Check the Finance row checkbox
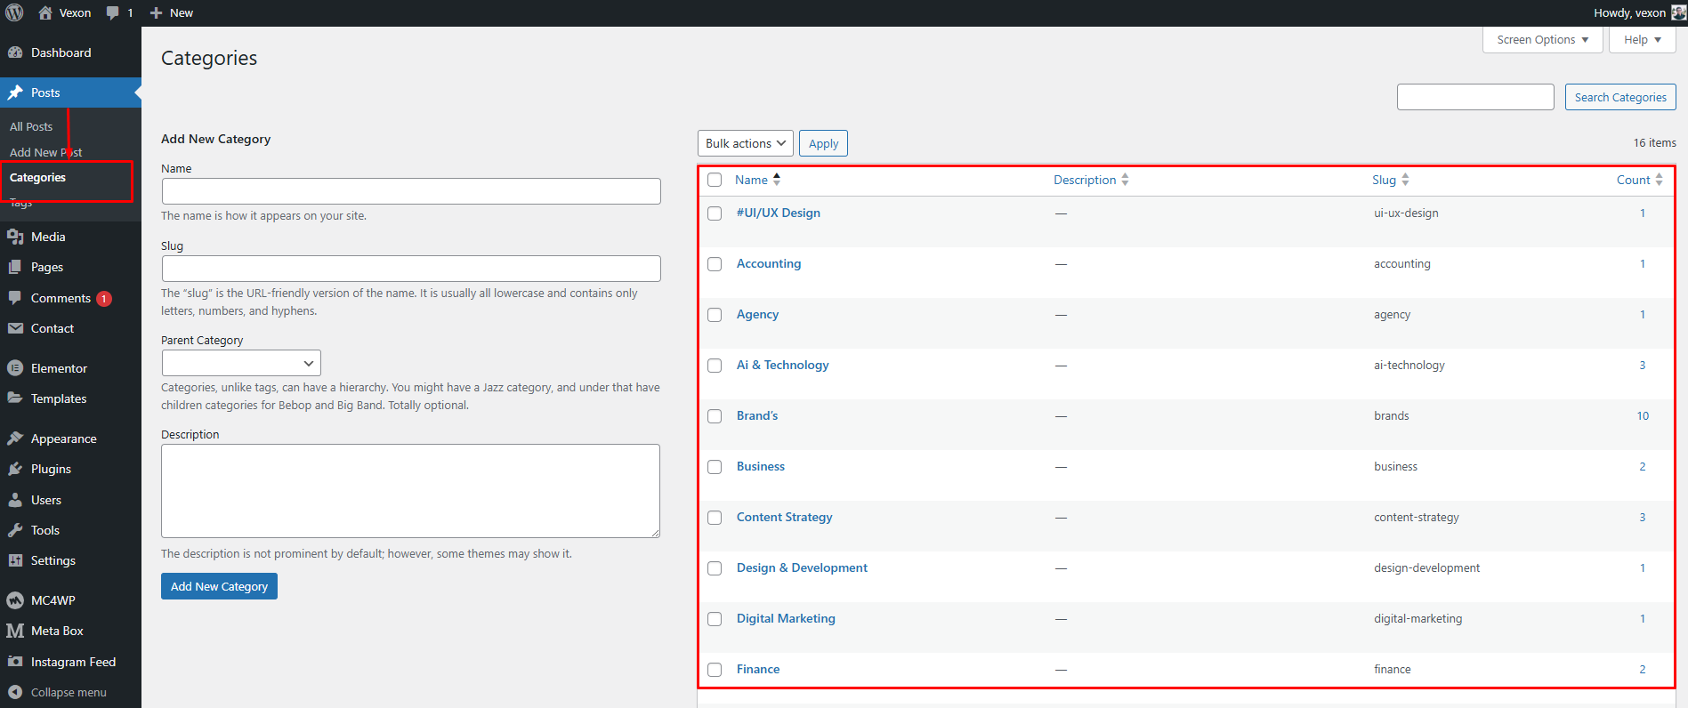The image size is (1688, 708). (715, 670)
